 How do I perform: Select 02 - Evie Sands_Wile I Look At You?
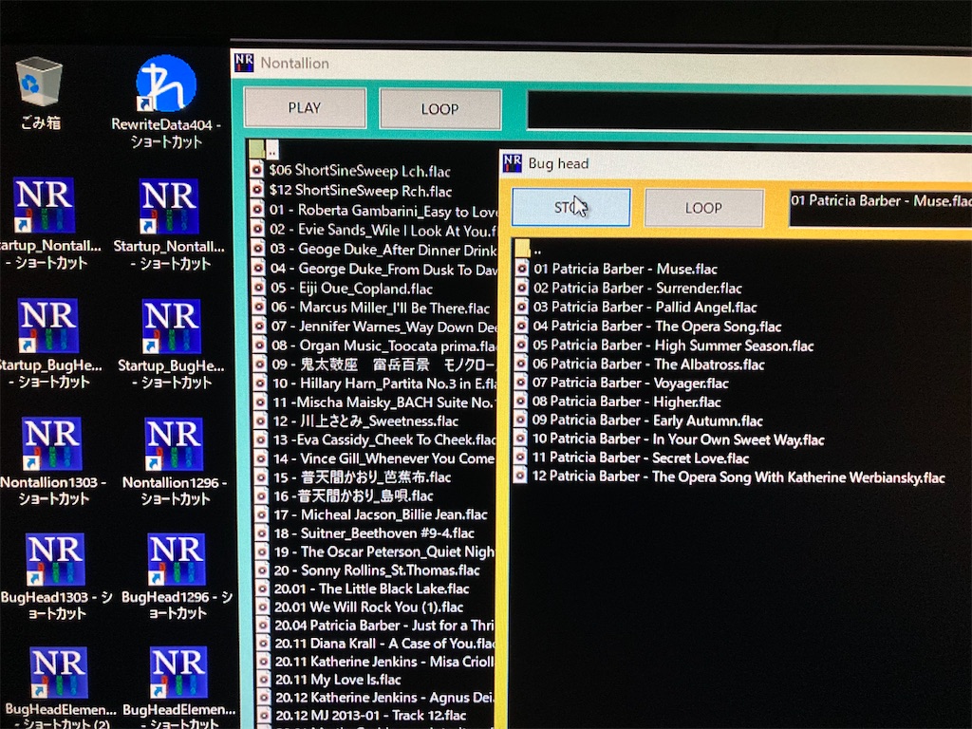click(x=383, y=230)
